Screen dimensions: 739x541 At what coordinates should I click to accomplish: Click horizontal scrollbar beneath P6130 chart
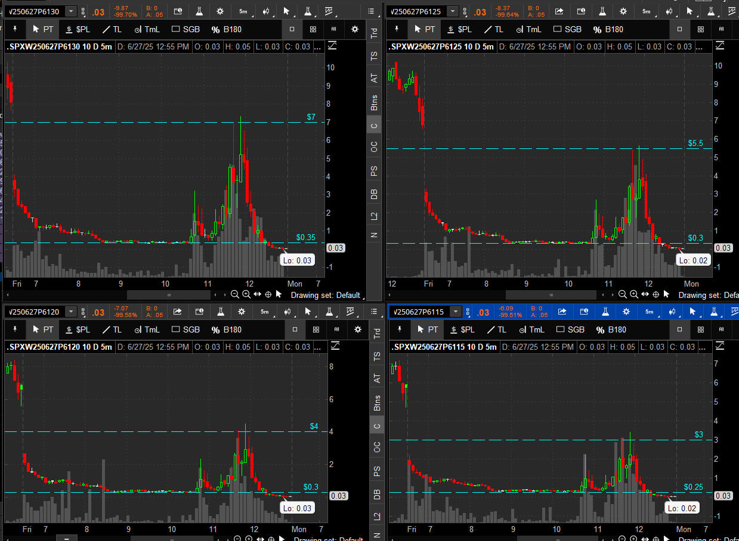click(169, 295)
